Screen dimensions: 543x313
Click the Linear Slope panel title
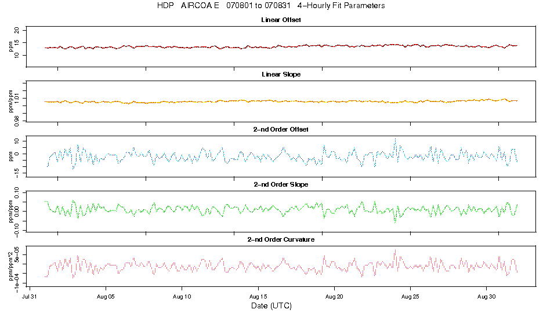point(280,74)
